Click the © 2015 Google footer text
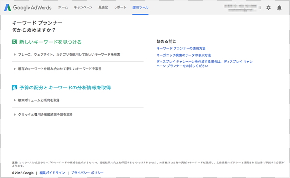 23,173
